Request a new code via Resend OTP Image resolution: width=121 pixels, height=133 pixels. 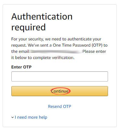pyautogui.click(x=60, y=106)
